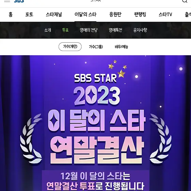The width and height of the screenshot is (191, 191).
Task: Go to 팬랭킹 tab
Action: point(140,14)
